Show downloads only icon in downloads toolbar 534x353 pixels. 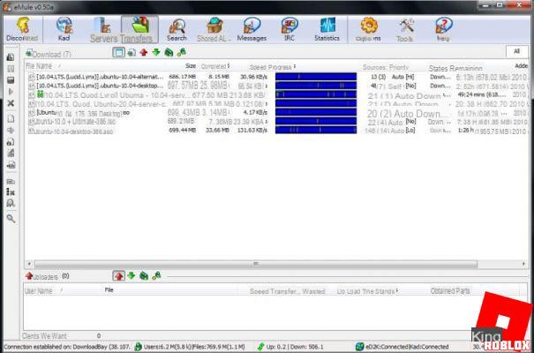coord(132,52)
